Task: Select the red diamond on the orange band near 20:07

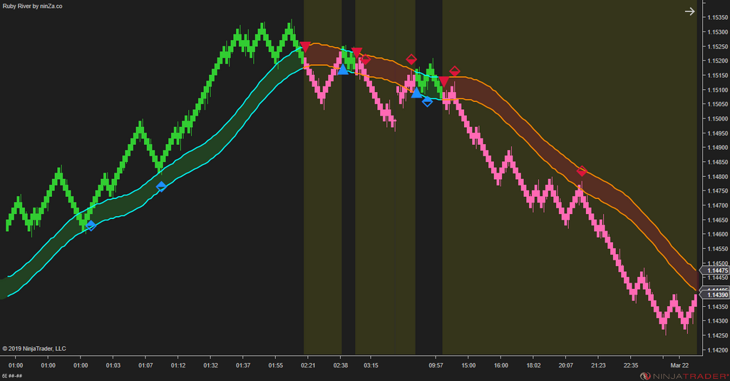Action: click(x=582, y=171)
